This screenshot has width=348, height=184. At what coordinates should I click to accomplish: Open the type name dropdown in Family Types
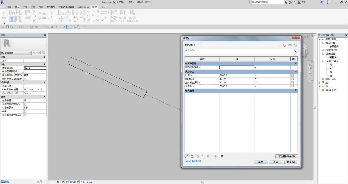(x=280, y=45)
